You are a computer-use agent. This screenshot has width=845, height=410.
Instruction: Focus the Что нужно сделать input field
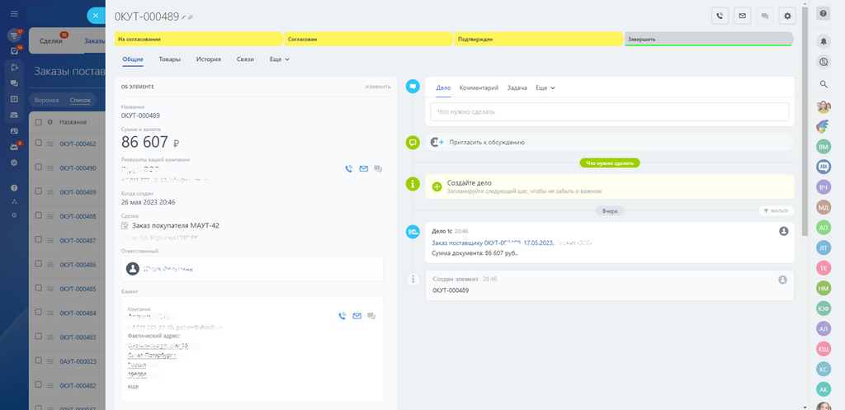pyautogui.click(x=610, y=111)
